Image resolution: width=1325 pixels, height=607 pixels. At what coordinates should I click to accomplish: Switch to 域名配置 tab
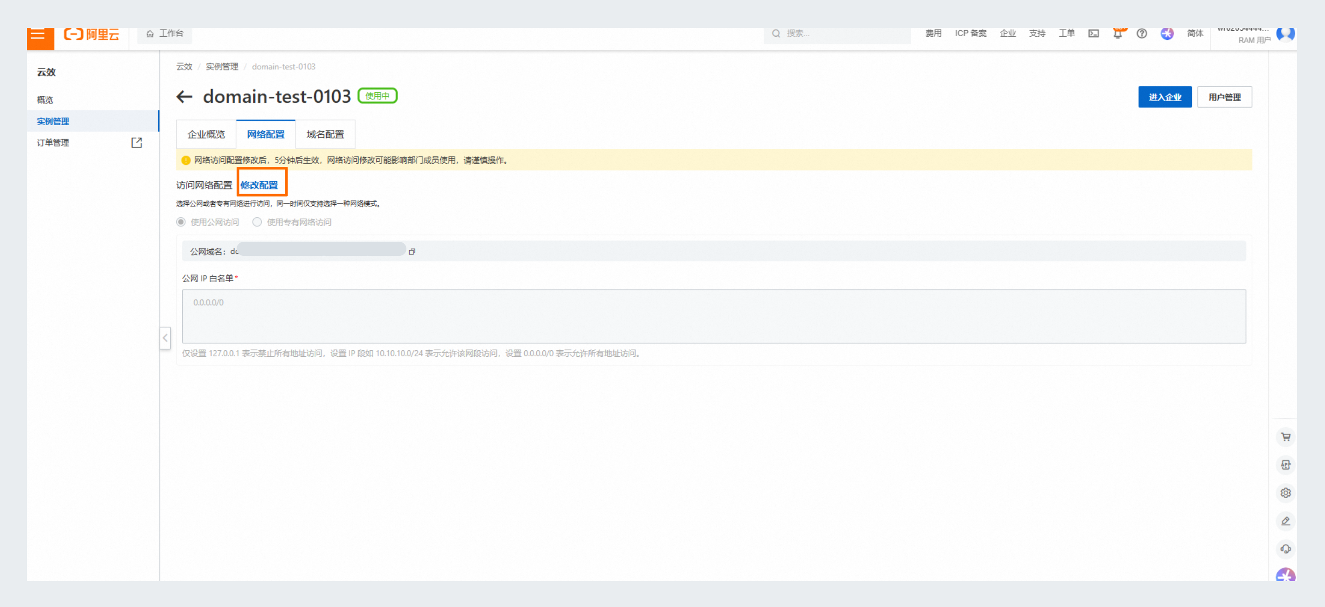coord(325,134)
